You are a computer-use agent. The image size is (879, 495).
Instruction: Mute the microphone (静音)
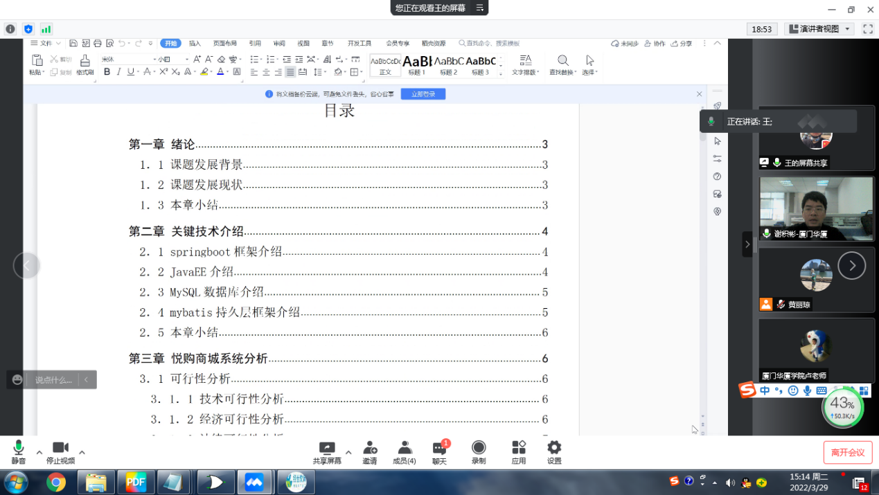coord(19,453)
